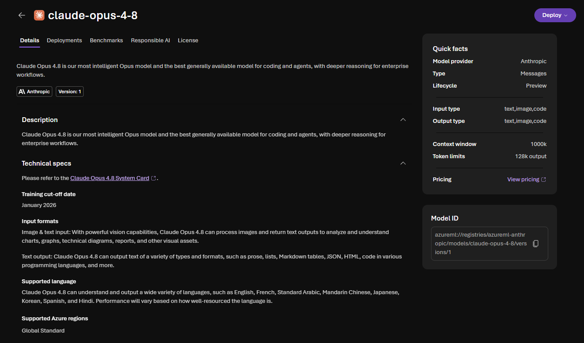The image size is (584, 343).
Task: Click the Model provider value Anthropic
Action: pos(533,61)
